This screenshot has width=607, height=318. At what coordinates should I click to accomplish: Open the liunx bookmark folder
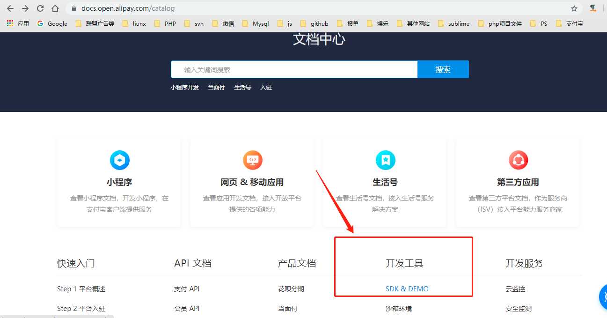(134, 23)
